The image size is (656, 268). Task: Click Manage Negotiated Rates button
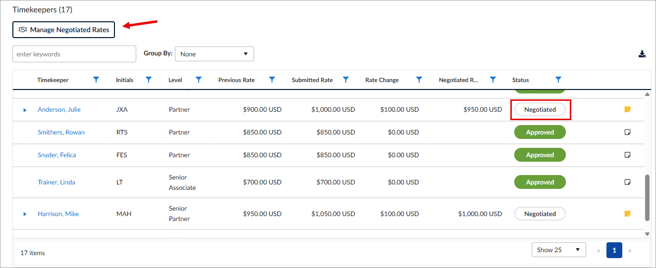(64, 30)
